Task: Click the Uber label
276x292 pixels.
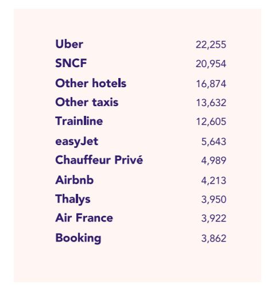Action: [x=69, y=44]
